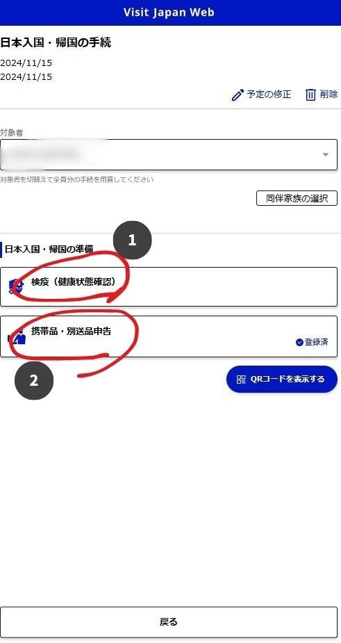Click the 登録済 checkmark icon
The height and width of the screenshot is (643, 341).
coord(299,342)
